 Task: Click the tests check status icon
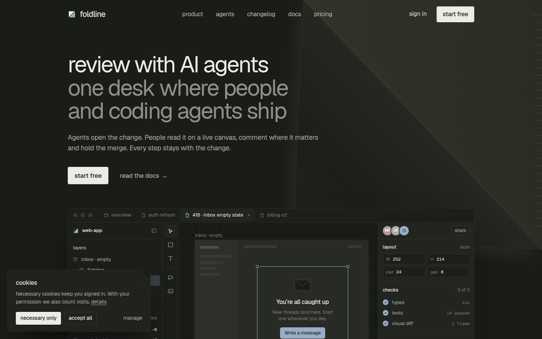(x=385, y=313)
